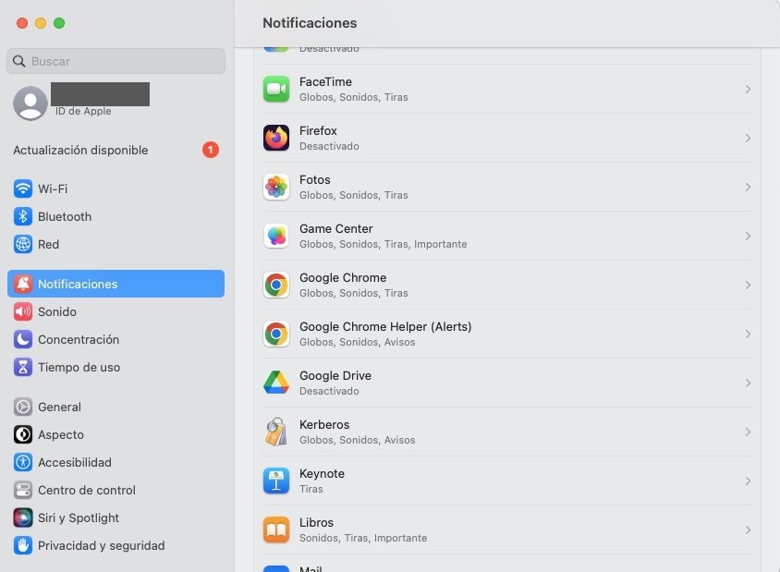Open Actualización disponible

pyautogui.click(x=116, y=150)
